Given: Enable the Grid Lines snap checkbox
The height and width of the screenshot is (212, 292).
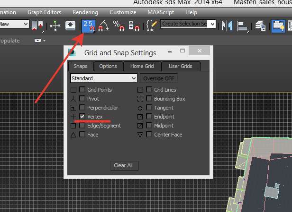Looking at the screenshot, I should [149, 90].
